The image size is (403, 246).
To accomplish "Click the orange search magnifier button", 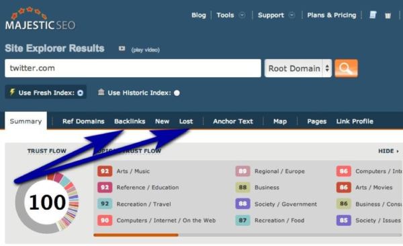I will pos(346,68).
